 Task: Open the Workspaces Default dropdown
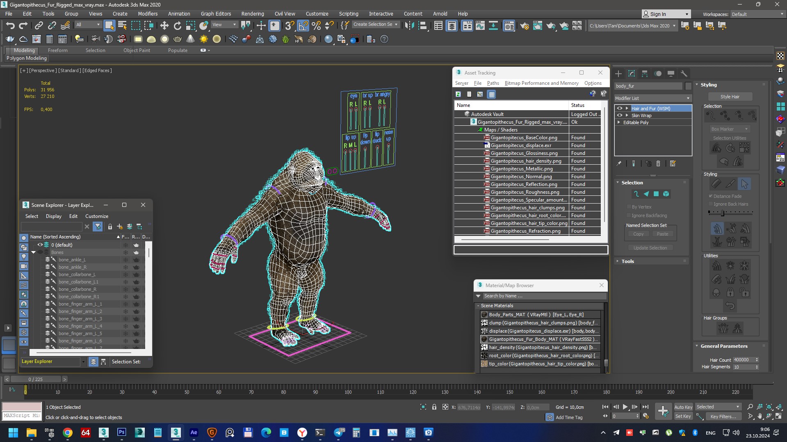pos(757,14)
